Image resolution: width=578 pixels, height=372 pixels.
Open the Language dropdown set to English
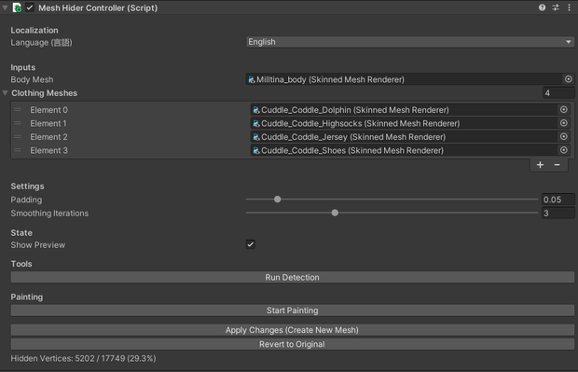pos(410,42)
